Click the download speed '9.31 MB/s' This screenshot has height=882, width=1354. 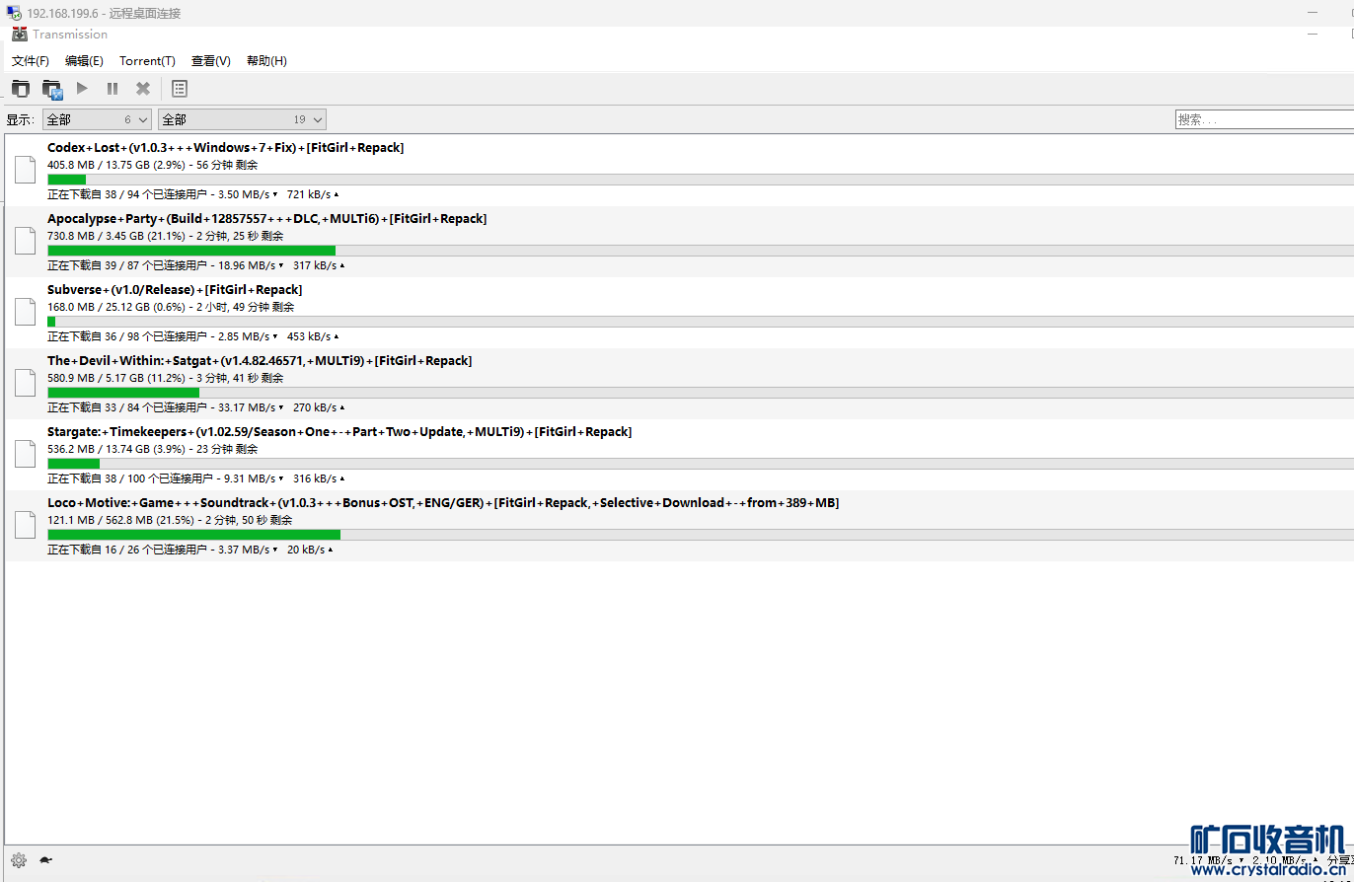250,479
